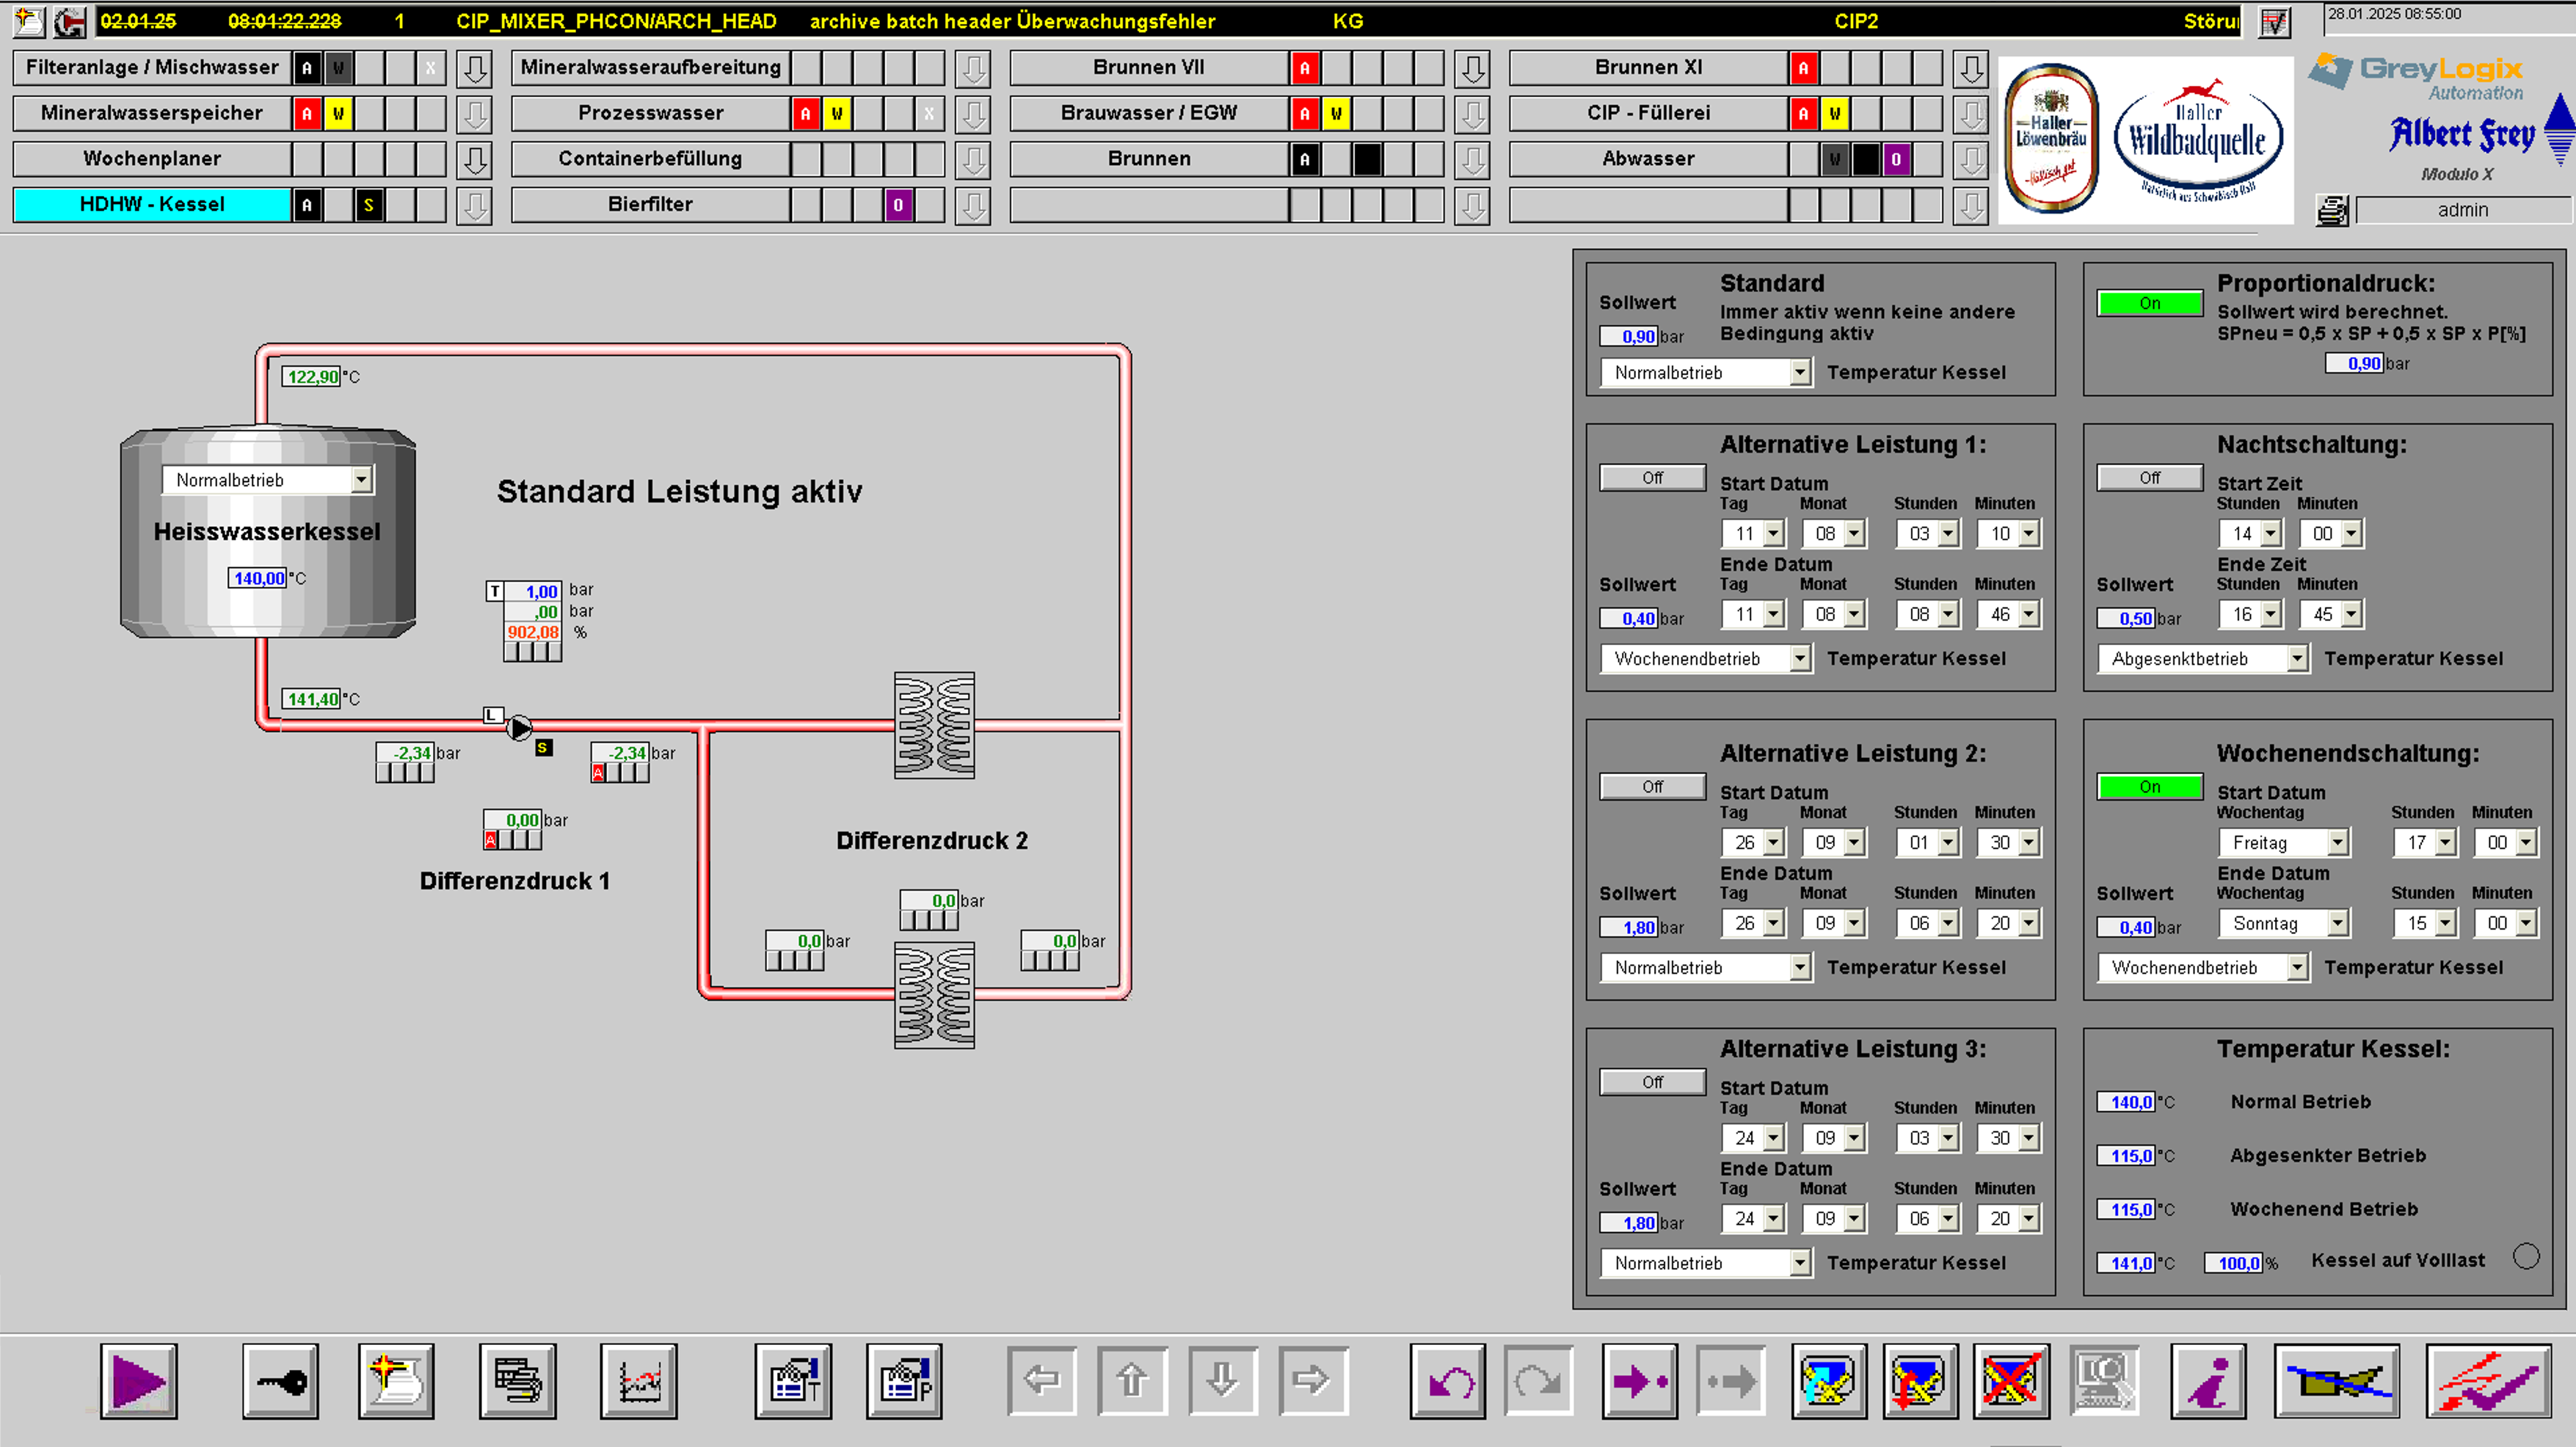2576x1447 pixels.
Task: Click the Standard Sollwert 0,90 bar field
Action: [1629, 337]
